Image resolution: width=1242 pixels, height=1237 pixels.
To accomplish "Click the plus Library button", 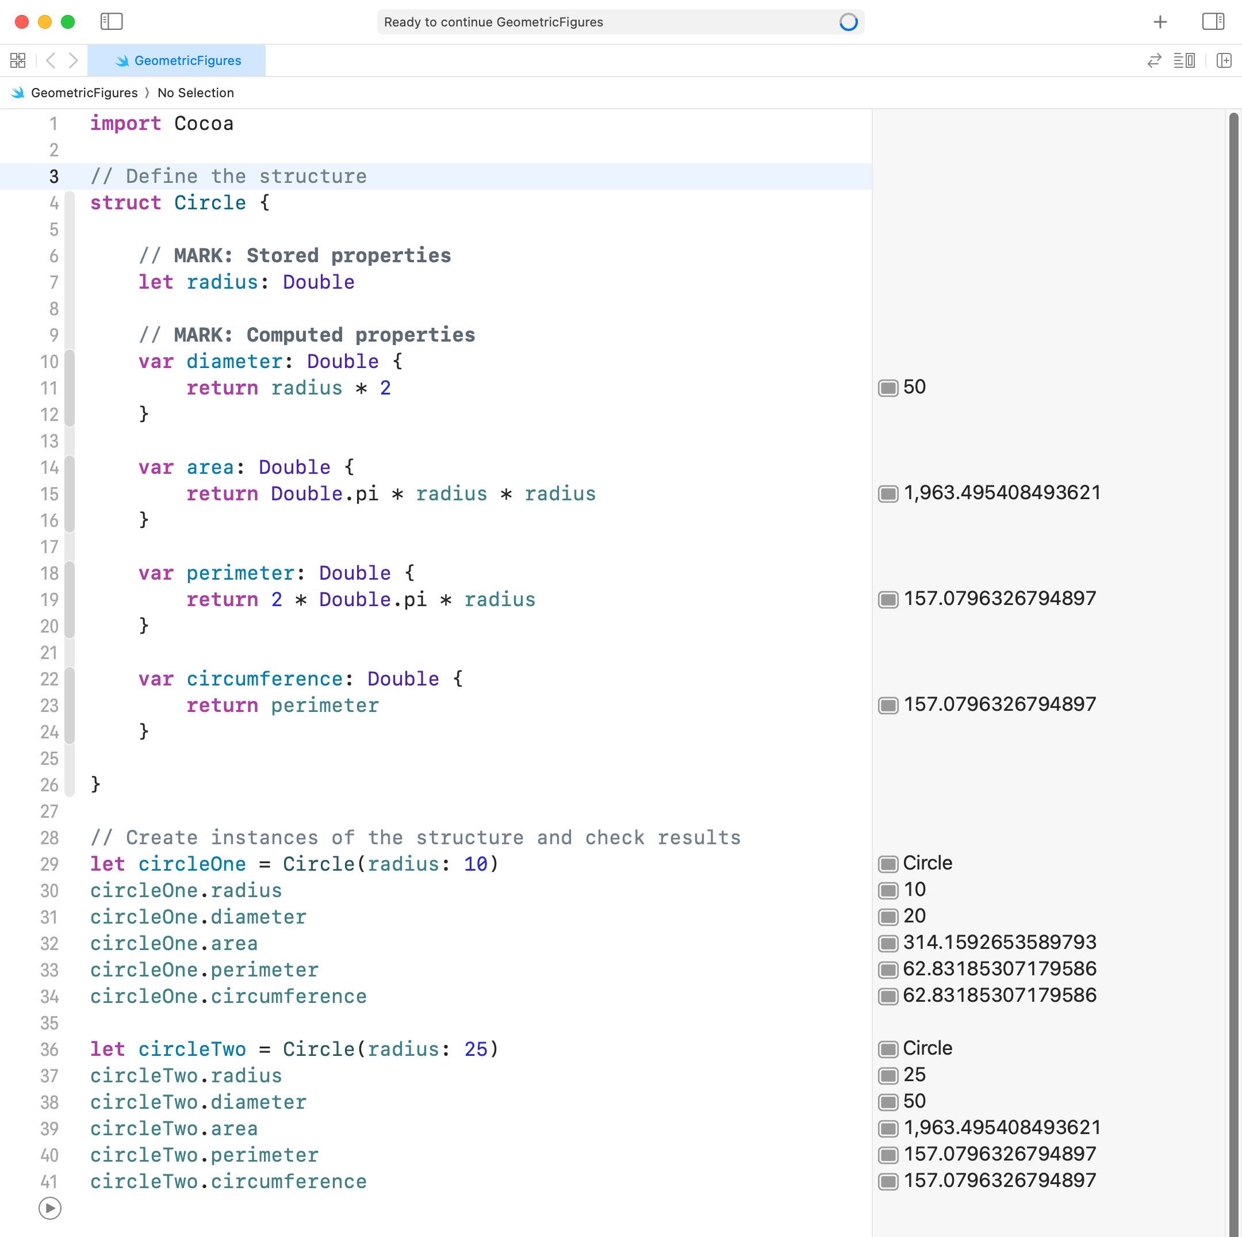I will pyautogui.click(x=1160, y=22).
